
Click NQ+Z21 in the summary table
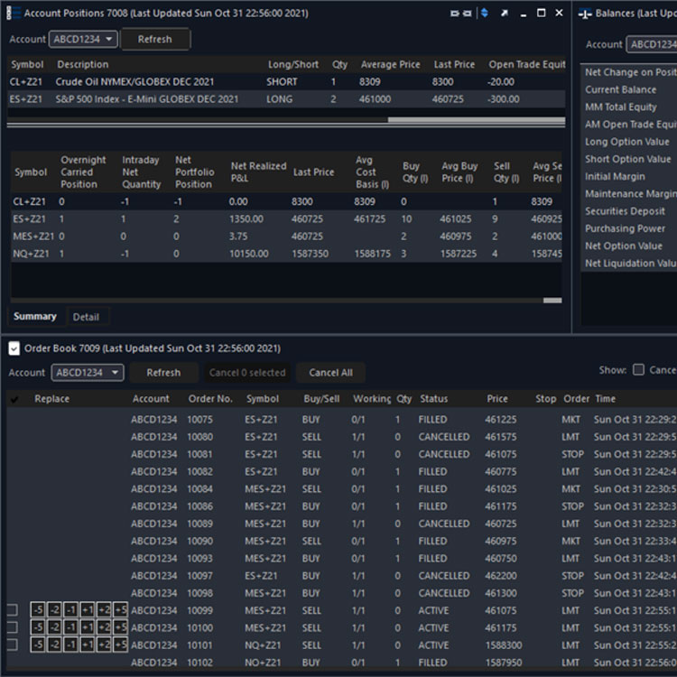(x=31, y=254)
